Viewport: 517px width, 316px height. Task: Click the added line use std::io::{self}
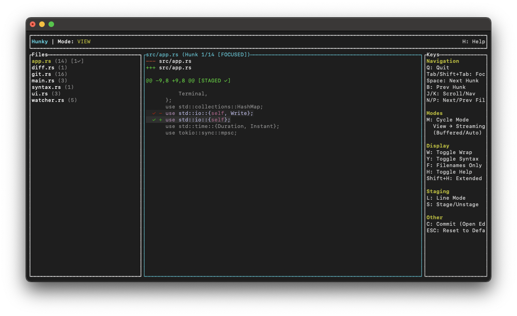(198, 120)
